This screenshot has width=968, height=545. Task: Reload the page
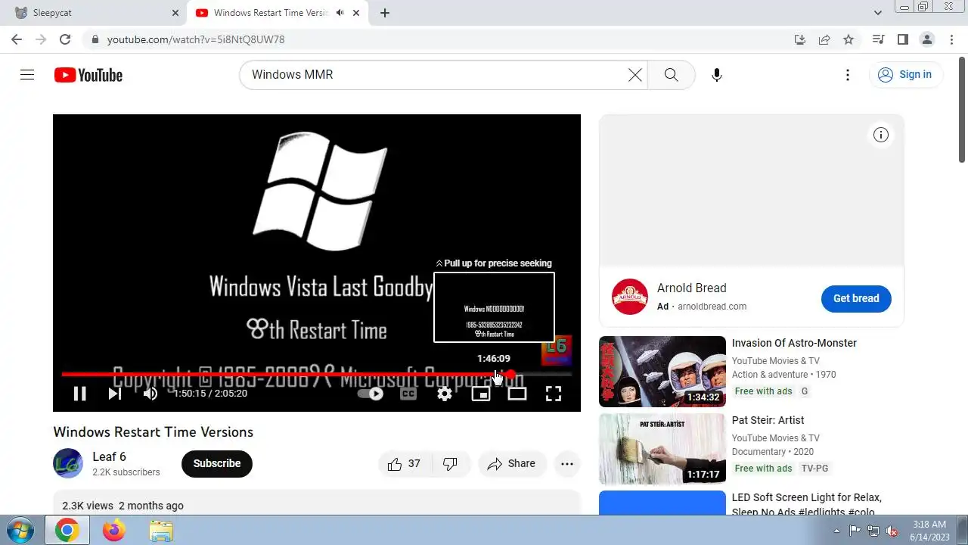65,39
